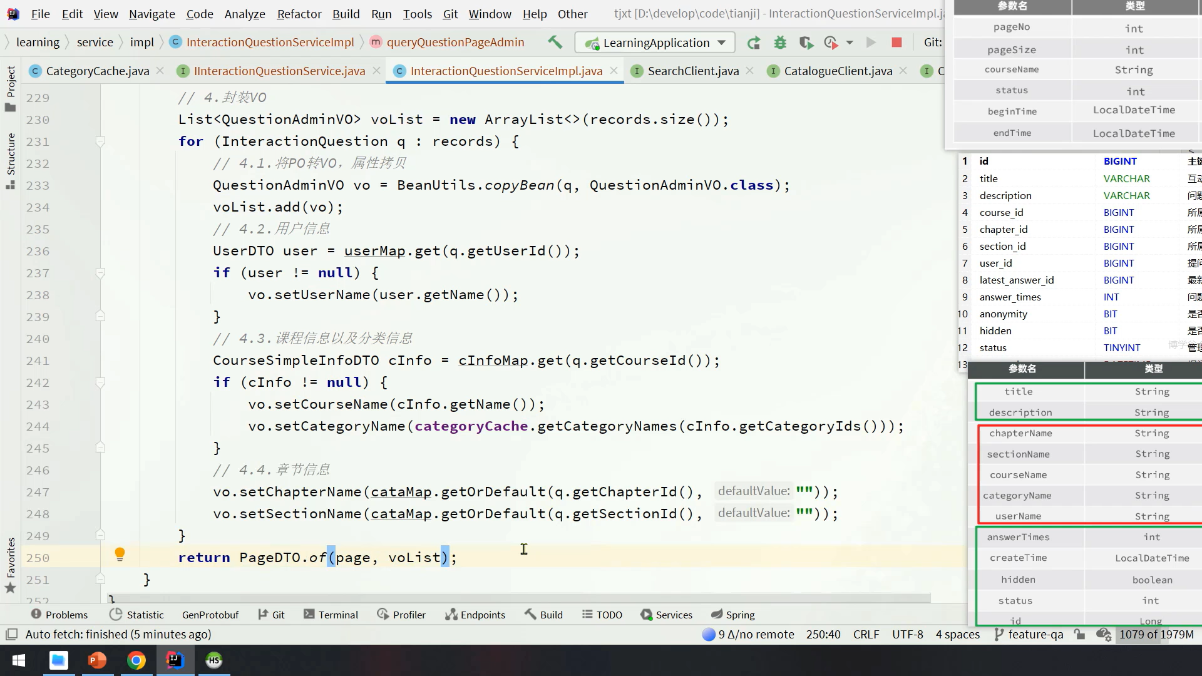The image size is (1202, 676).
Task: Rerun LearningApplication with the rerun icon
Action: (754, 43)
